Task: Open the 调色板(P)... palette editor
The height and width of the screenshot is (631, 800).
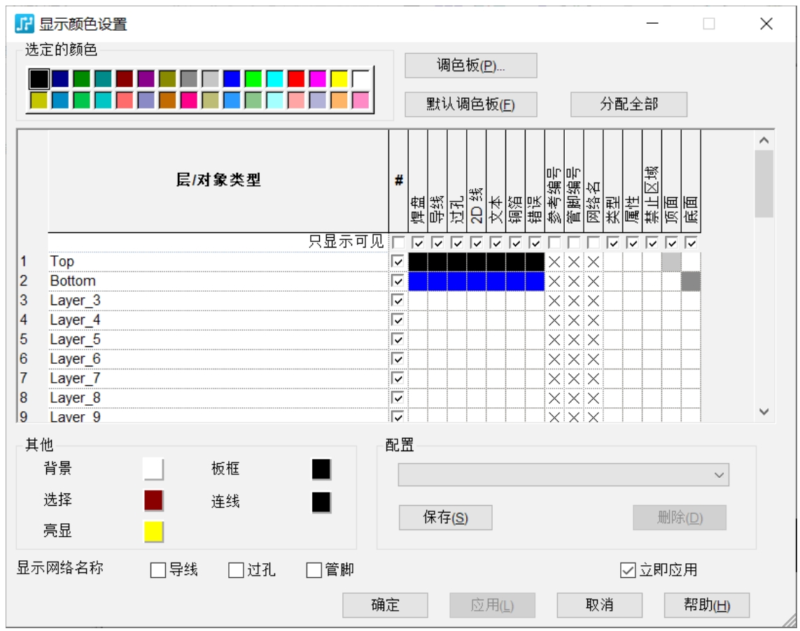Action: coord(470,66)
